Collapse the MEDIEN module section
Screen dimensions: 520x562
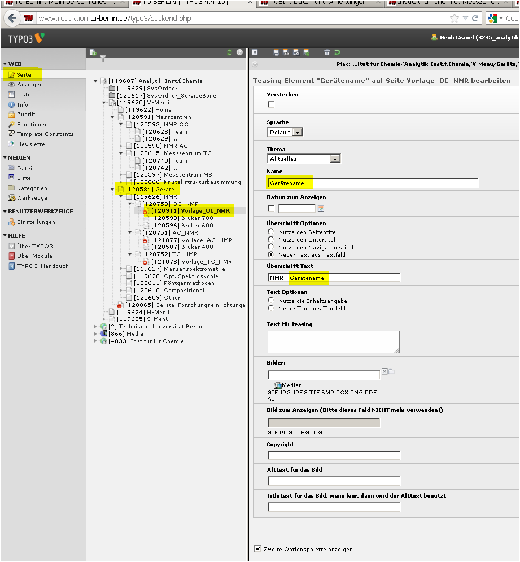coord(5,157)
